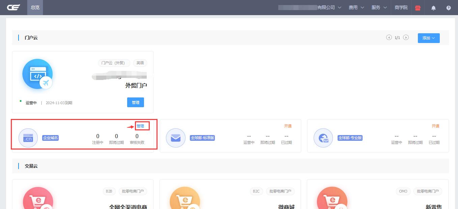Open the 添加 dropdown button

point(428,38)
